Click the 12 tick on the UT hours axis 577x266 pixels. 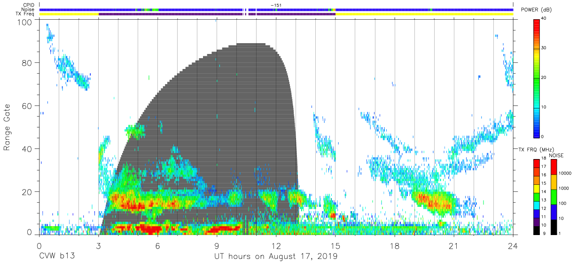(276, 245)
